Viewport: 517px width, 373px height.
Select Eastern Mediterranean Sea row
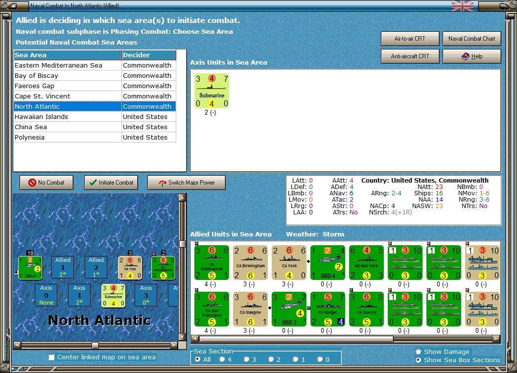pos(94,65)
